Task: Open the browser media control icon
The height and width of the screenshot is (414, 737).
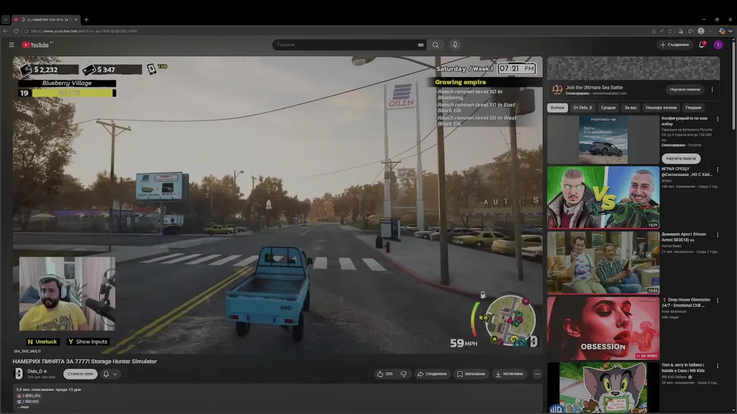Action: pyautogui.click(x=680, y=31)
